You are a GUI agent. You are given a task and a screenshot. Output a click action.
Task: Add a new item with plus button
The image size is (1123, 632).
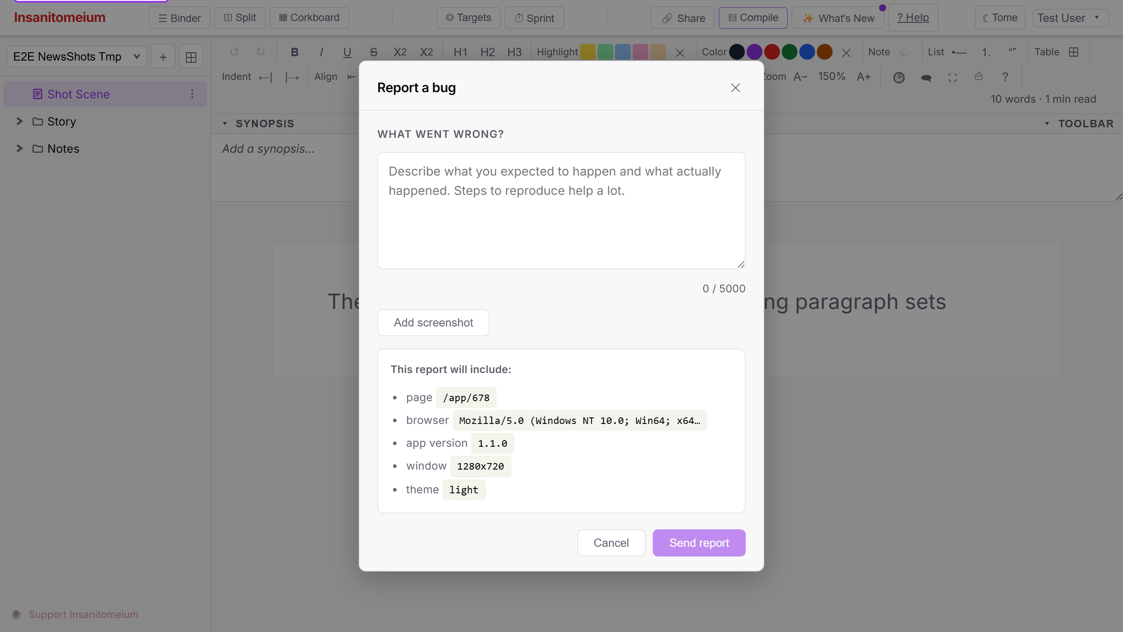coord(163,57)
